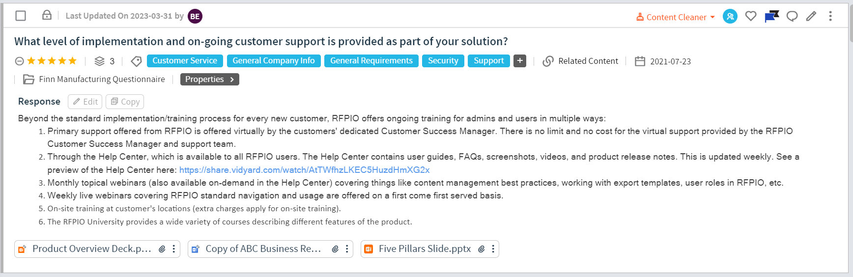The image size is (853, 277).
Task: Select the Security tag
Action: (x=443, y=61)
